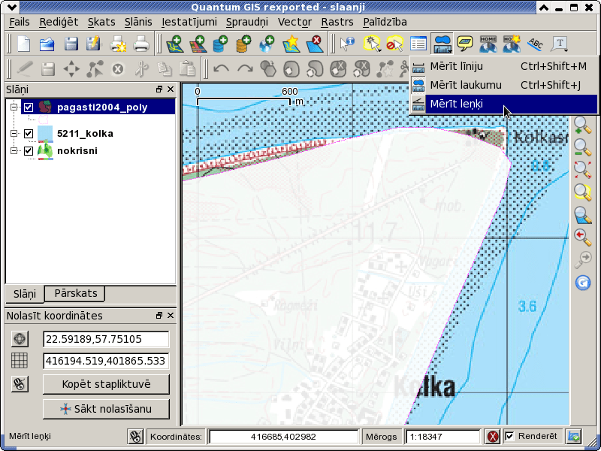Choose CRS with coordinate capture globe icon
Screen dimensions: 601x451
20,339
